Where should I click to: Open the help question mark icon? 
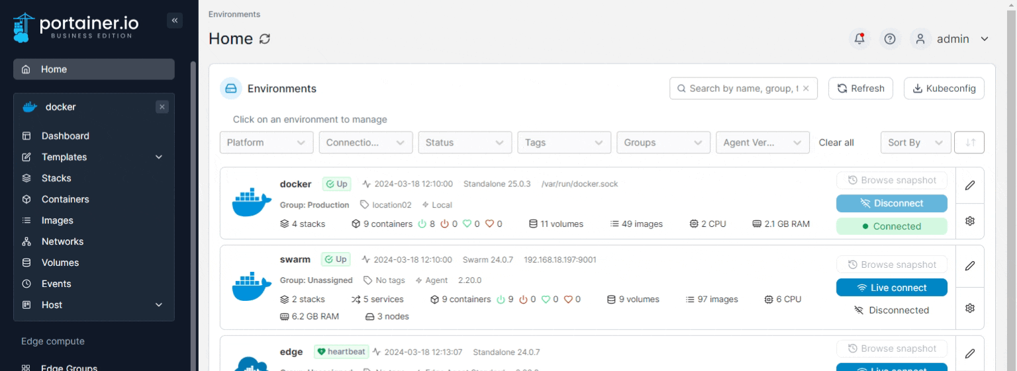tap(890, 39)
